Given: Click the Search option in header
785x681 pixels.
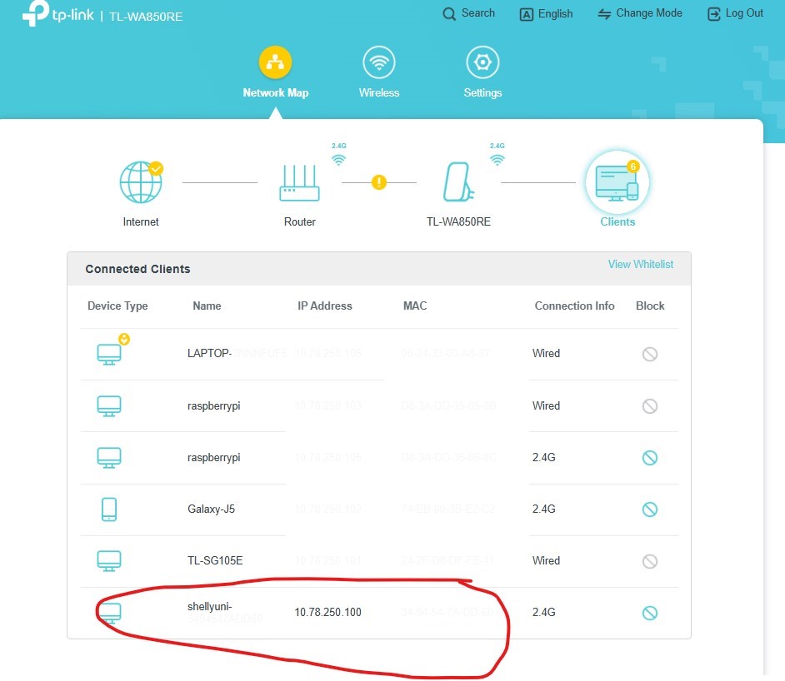Looking at the screenshot, I should [x=469, y=13].
